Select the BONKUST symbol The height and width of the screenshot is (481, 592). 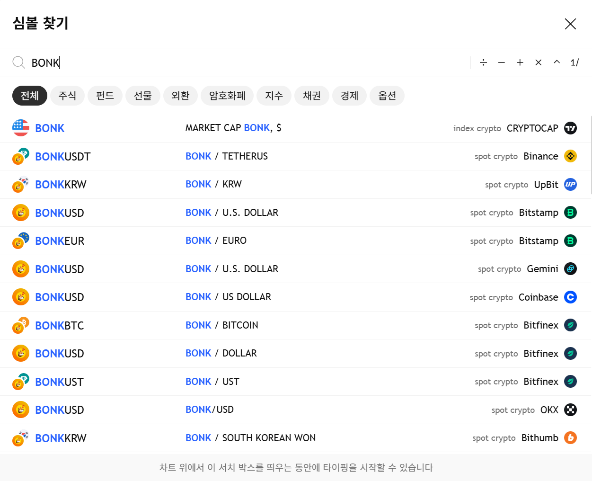[59, 382]
